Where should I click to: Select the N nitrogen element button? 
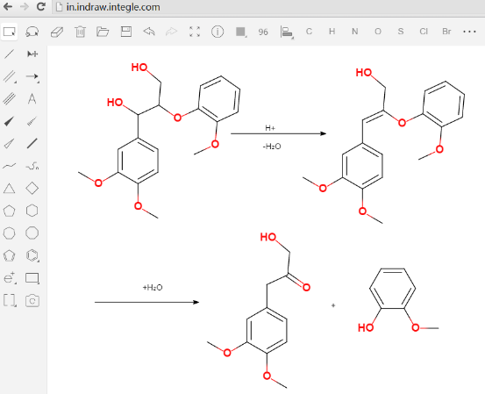[x=355, y=32]
